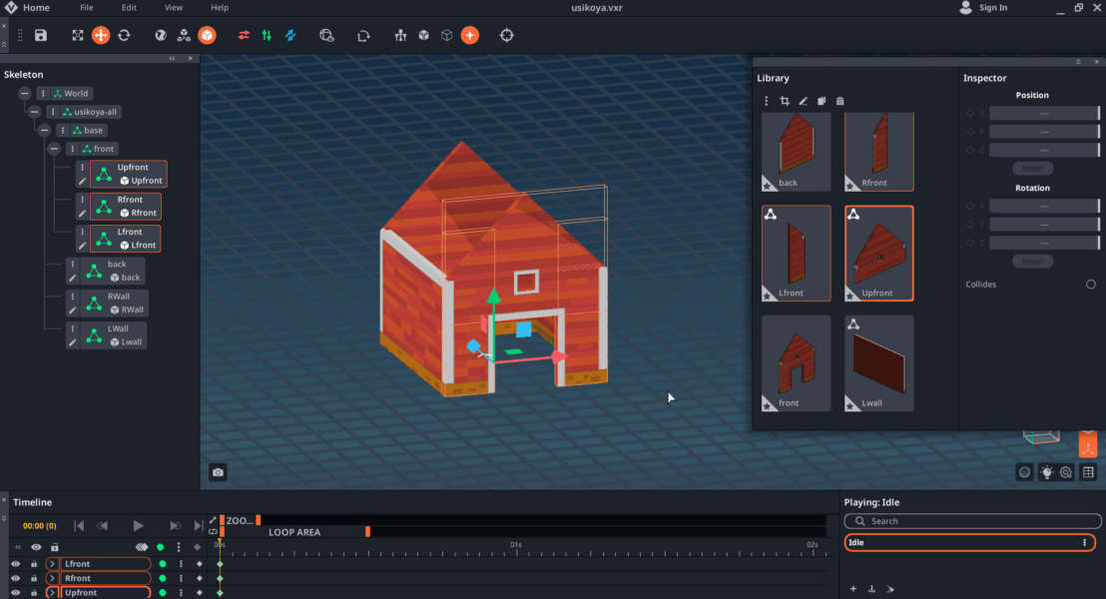Viewport: 1106px width, 599px height.
Task: Click the circle shading icon in viewport
Action: pos(1025,472)
